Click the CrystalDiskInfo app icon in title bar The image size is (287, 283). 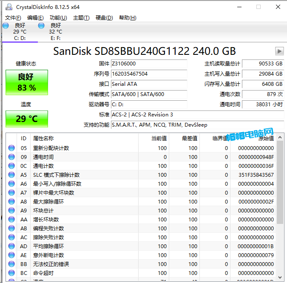point(9,7)
